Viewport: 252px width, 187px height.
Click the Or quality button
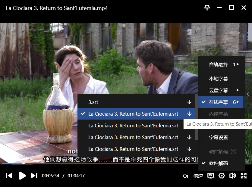[x=186, y=176]
